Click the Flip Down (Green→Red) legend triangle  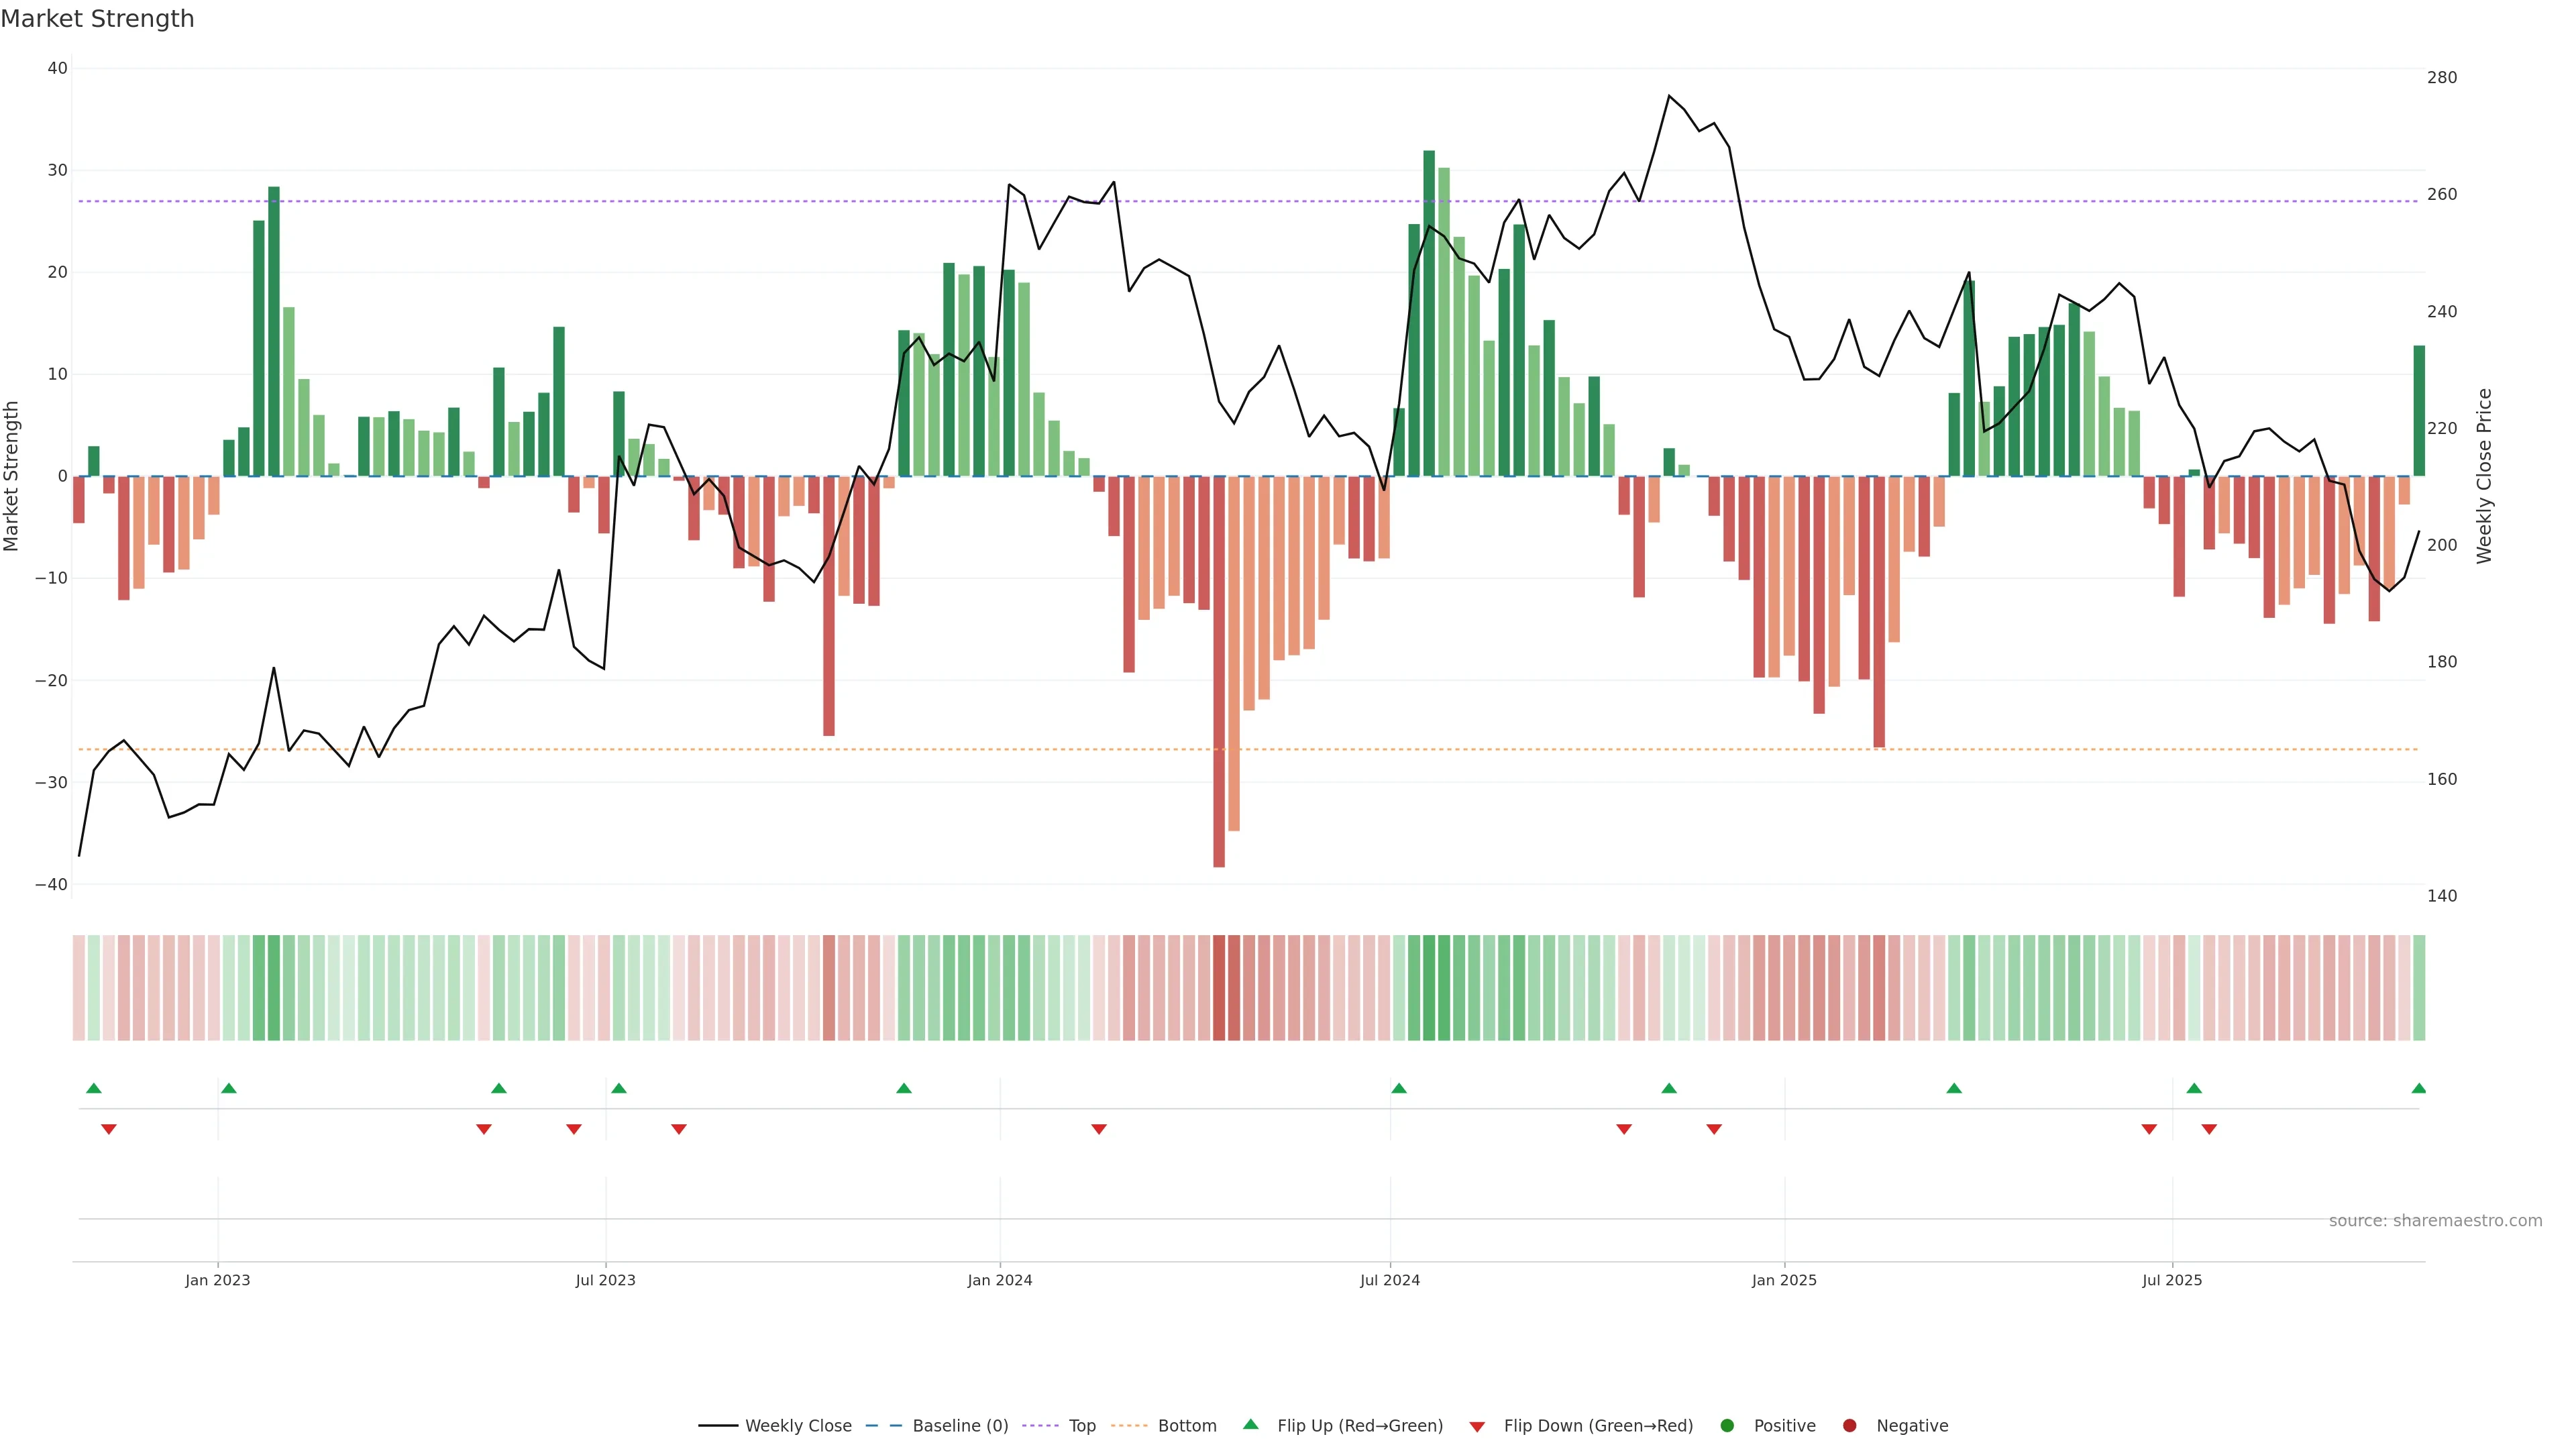pyautogui.click(x=1477, y=1427)
